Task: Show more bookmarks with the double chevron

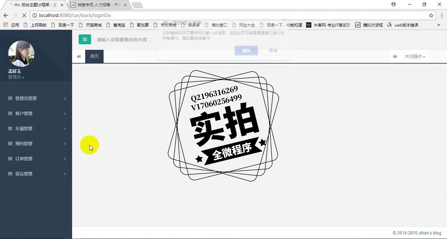Action: [439, 25]
